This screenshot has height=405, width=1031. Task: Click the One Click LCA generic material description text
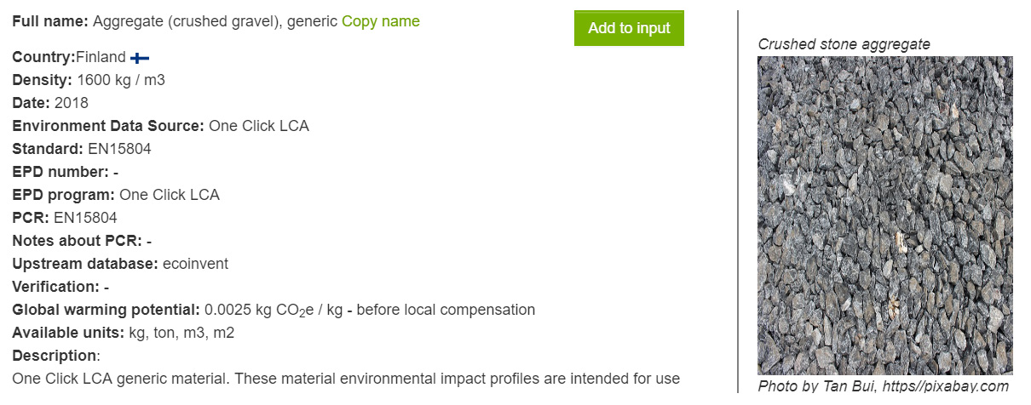[x=346, y=379]
